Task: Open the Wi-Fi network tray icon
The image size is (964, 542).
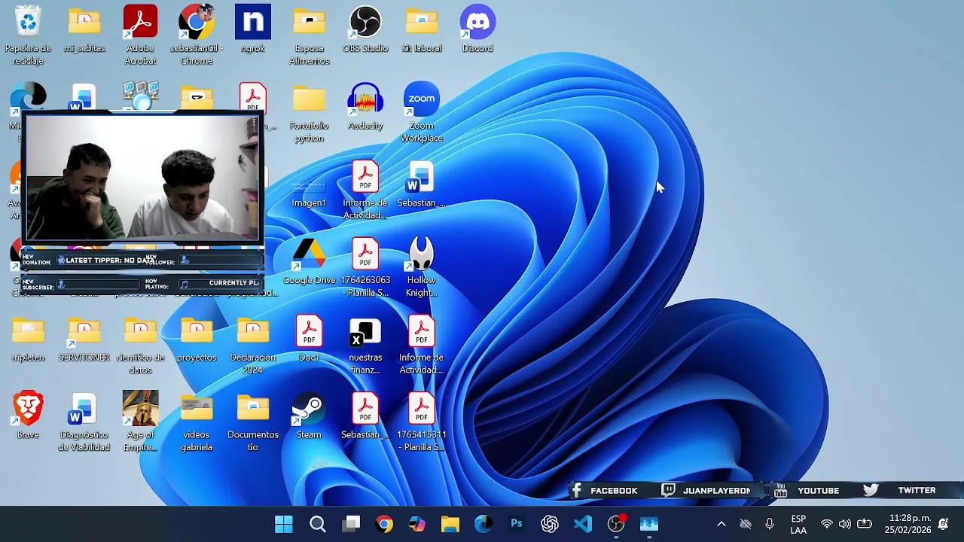Action: 826,524
